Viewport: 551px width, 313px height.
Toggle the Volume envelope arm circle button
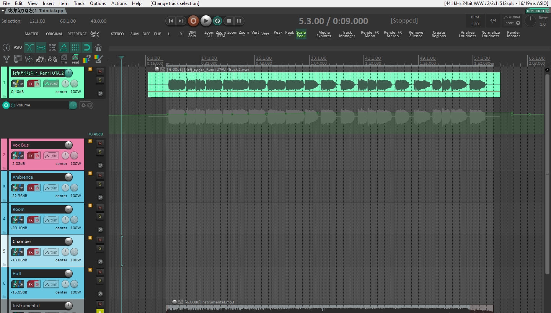[x=6, y=105]
